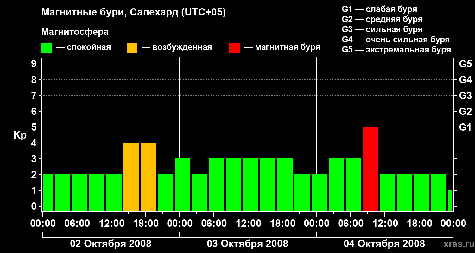475x253 pixels.
Task: Click the 'G2' label on right axis
Action: [x=465, y=111]
